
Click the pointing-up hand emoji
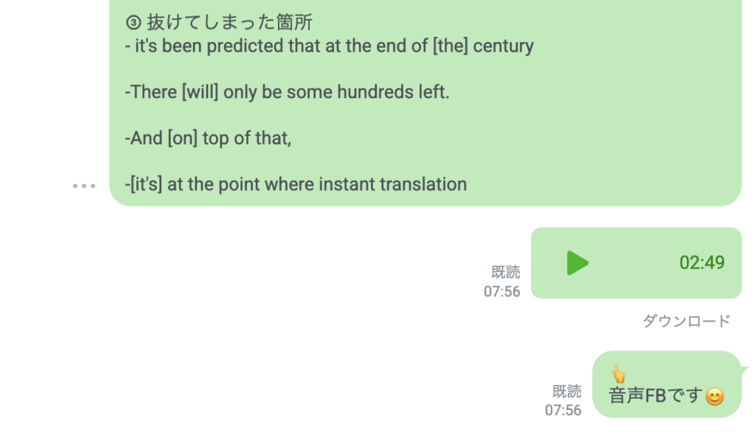(x=619, y=374)
